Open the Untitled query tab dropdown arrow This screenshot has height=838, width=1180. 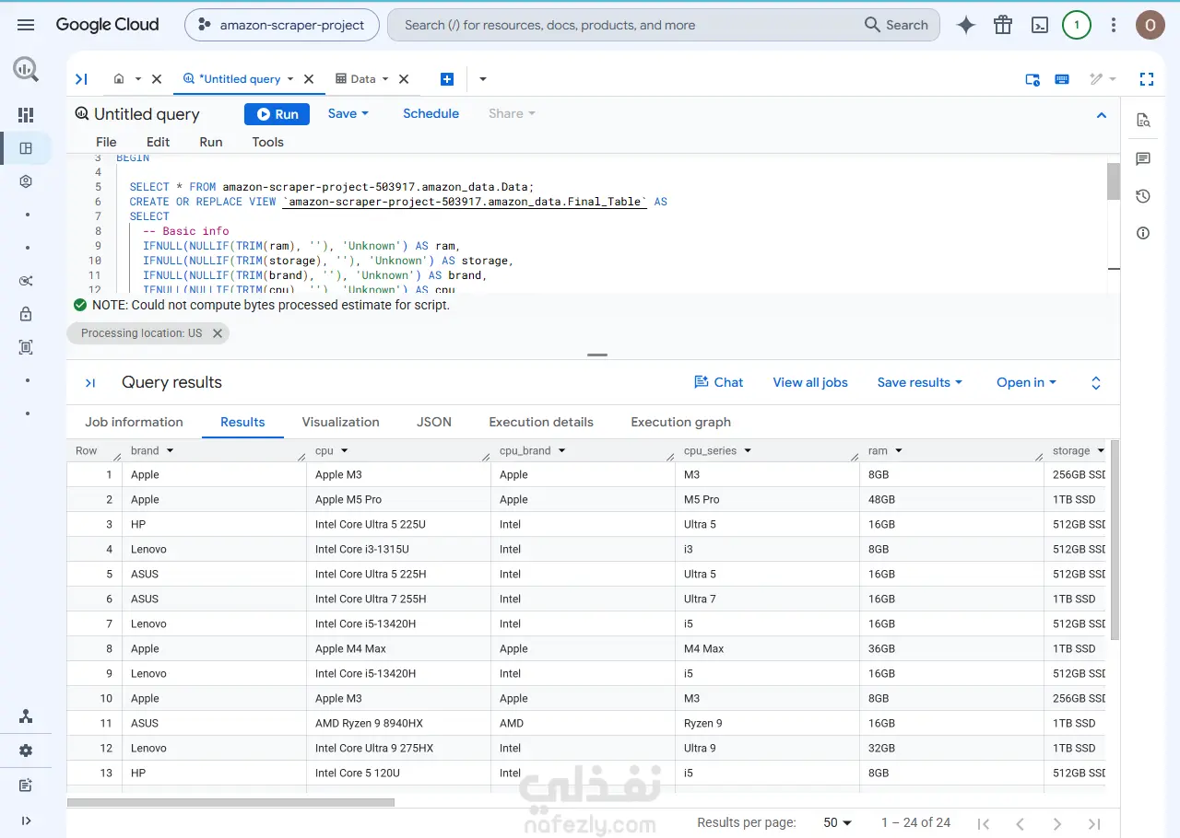[290, 79]
